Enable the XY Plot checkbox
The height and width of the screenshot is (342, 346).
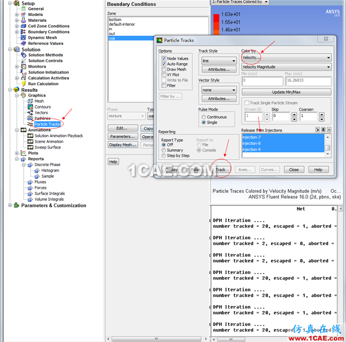(164, 75)
